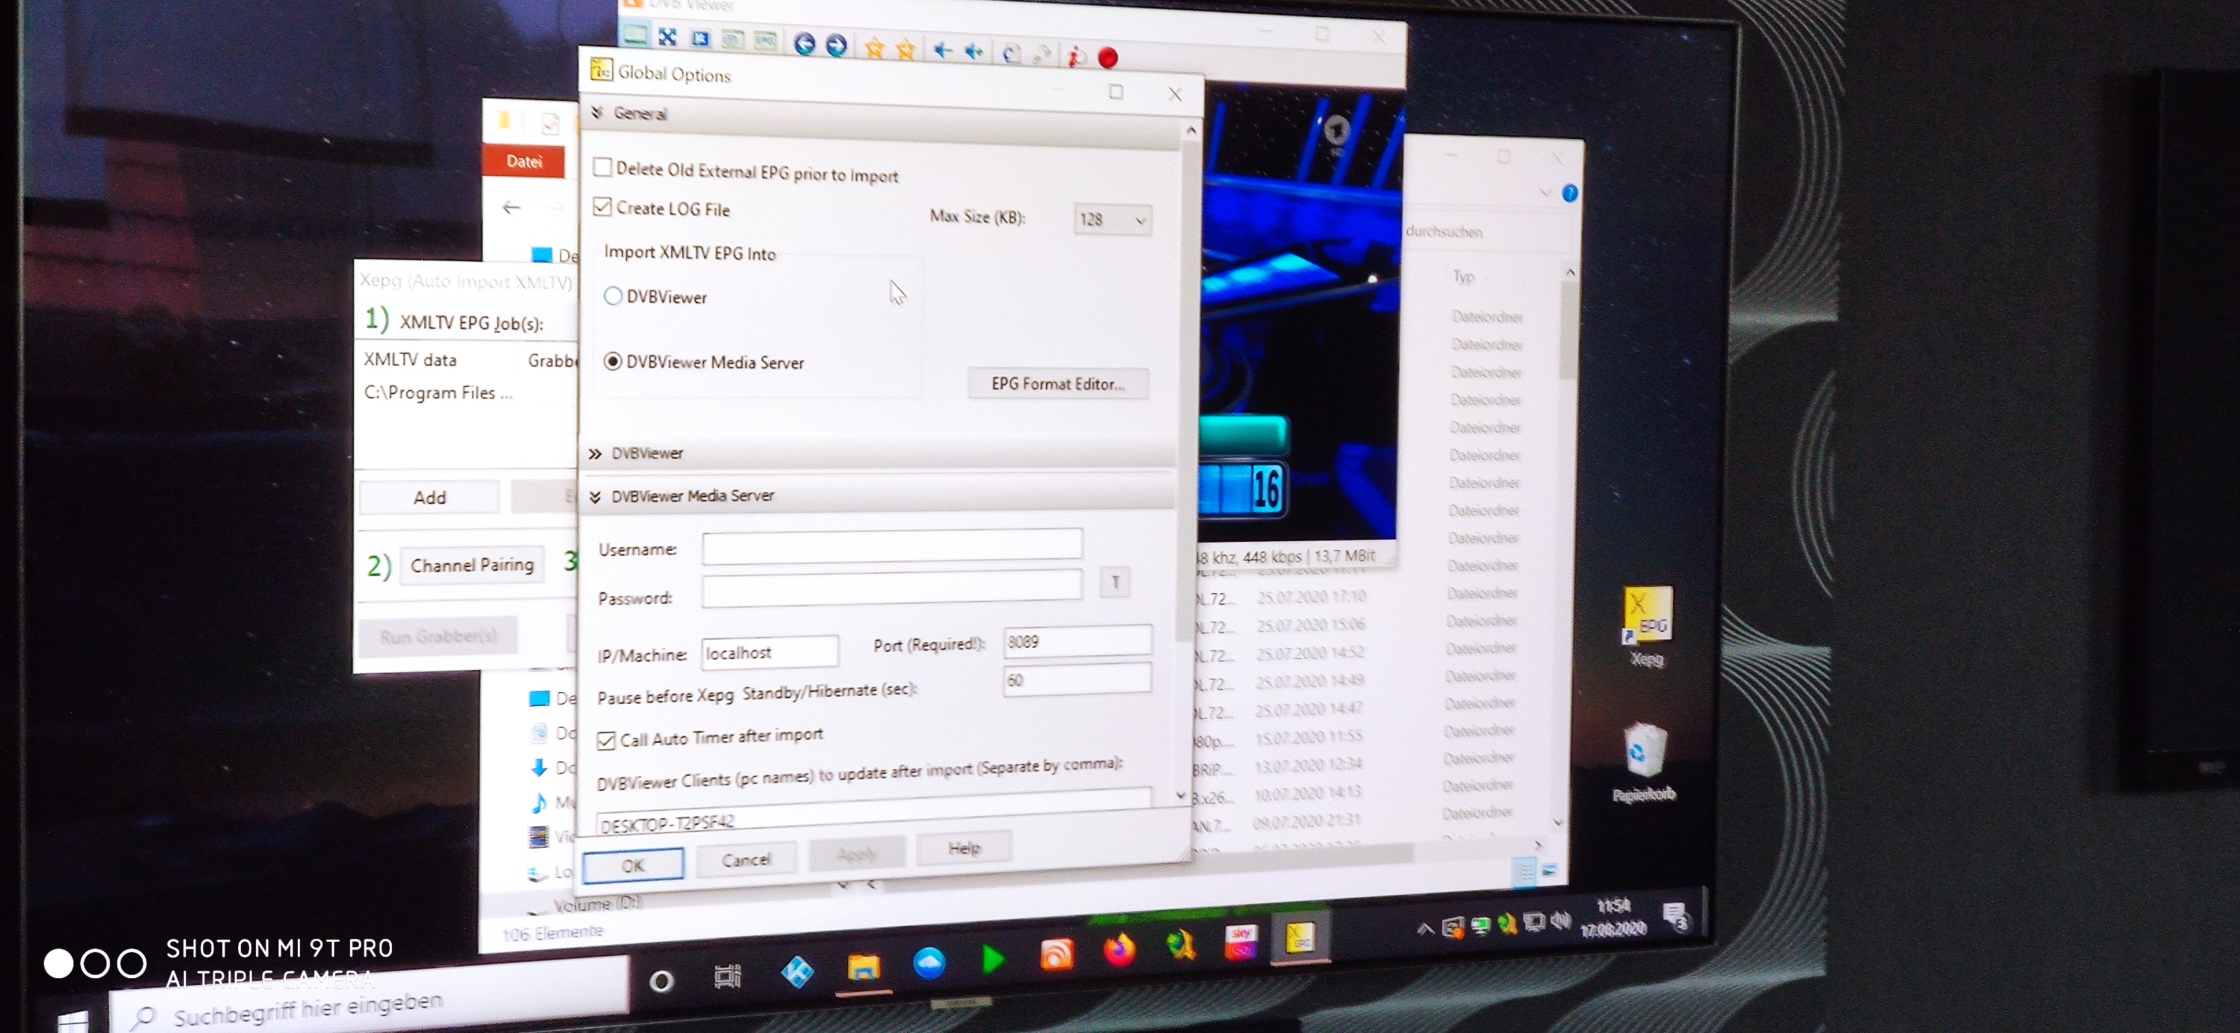Click Explorer back arrow under Datei
The image size is (2240, 1033).
tap(511, 206)
